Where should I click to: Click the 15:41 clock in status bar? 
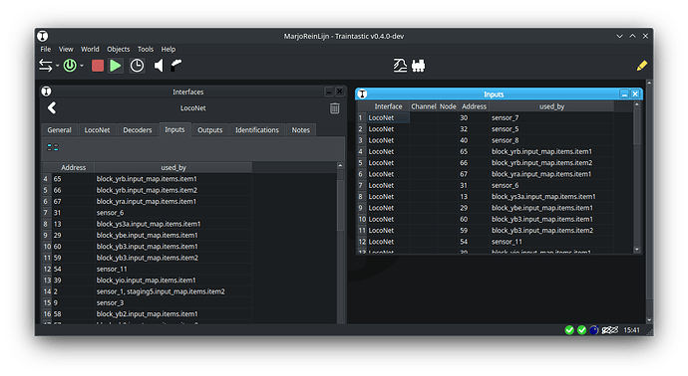(x=631, y=330)
